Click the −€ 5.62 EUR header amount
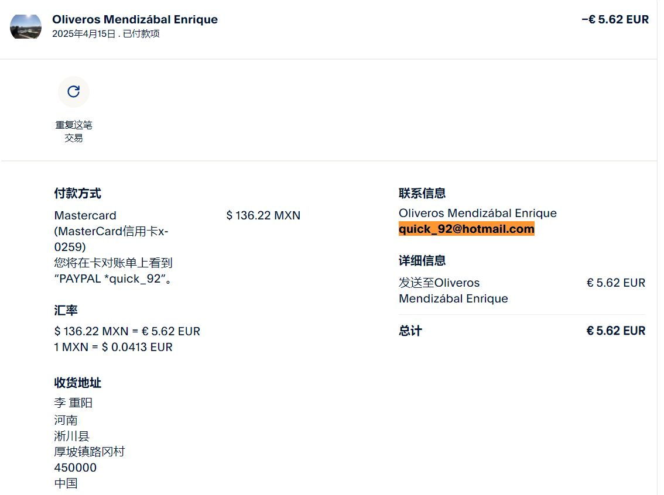The height and width of the screenshot is (495, 664). [615, 19]
